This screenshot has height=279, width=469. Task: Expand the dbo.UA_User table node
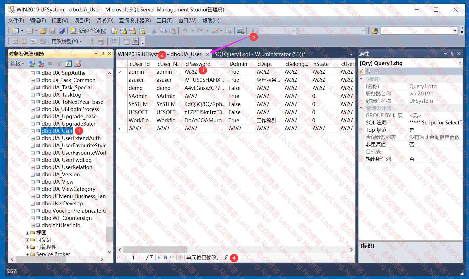tap(33, 131)
